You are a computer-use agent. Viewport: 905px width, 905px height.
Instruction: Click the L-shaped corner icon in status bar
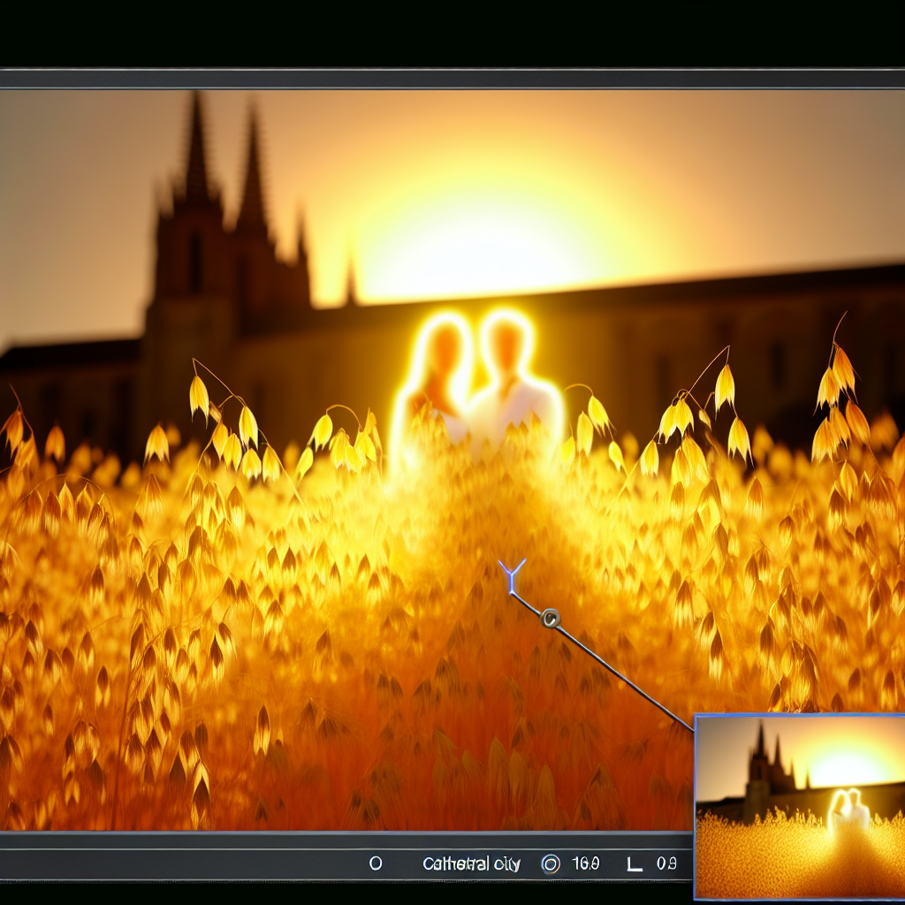pyautogui.click(x=634, y=863)
